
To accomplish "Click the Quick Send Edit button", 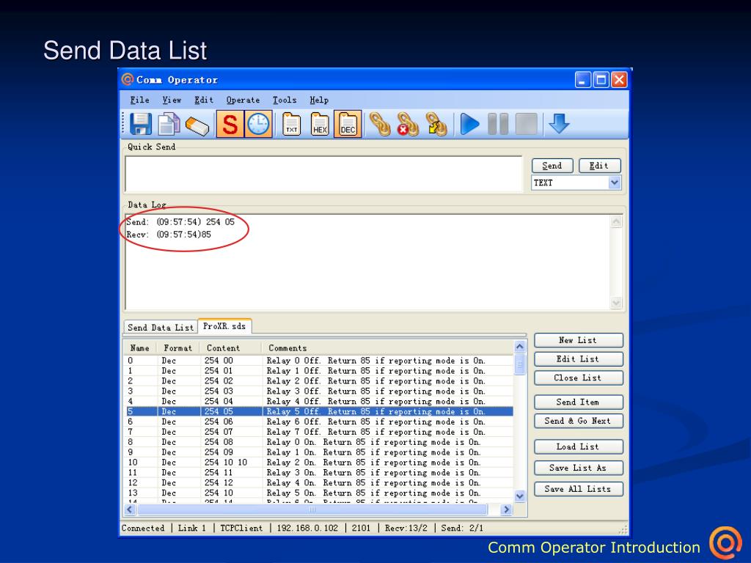I will coord(600,166).
